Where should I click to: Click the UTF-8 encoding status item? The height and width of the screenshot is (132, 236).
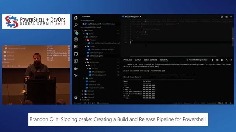pos(196,103)
